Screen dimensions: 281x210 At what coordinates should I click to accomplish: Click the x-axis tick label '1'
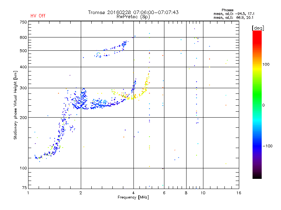28,193
